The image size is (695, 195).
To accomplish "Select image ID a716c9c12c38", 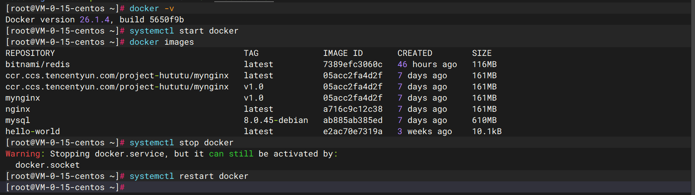I will click(353, 109).
